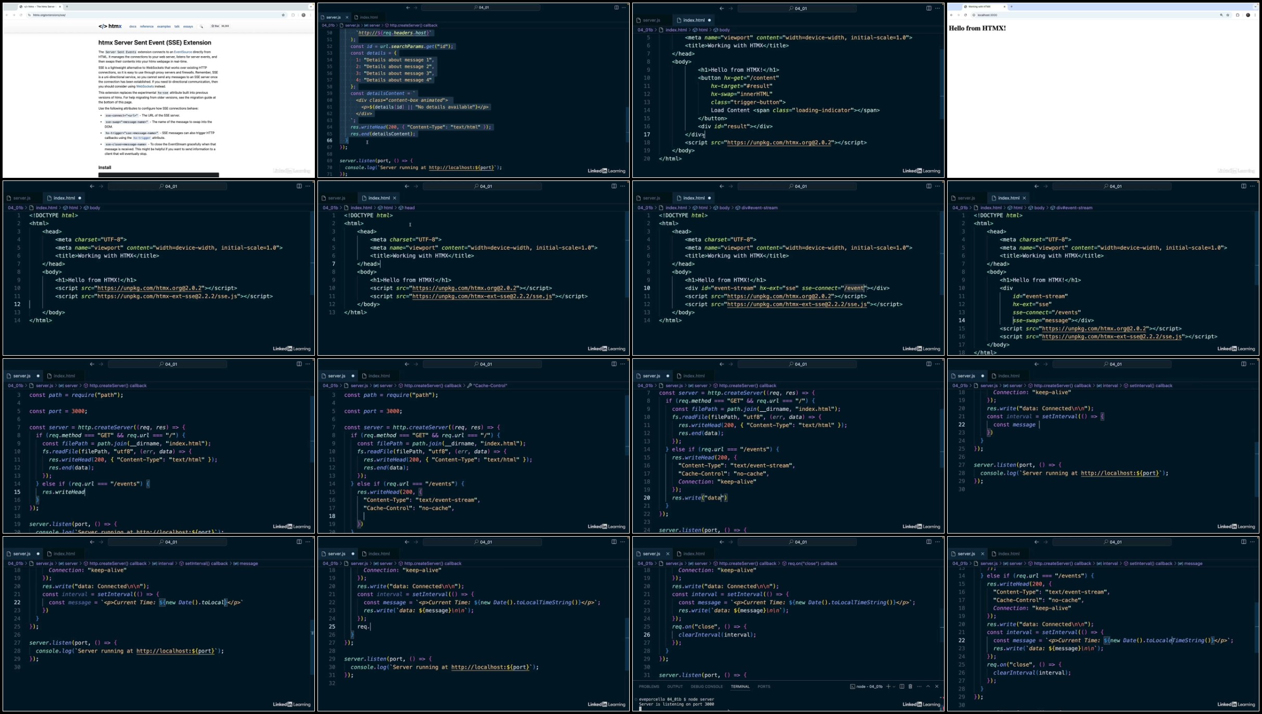1262x714 pixels.
Task: Close the terminal panel with its X
Action: [937, 686]
